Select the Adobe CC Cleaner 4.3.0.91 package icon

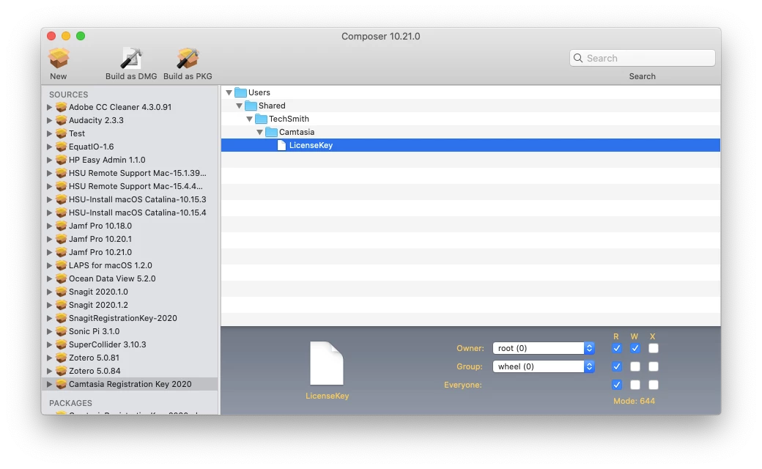[x=61, y=107]
